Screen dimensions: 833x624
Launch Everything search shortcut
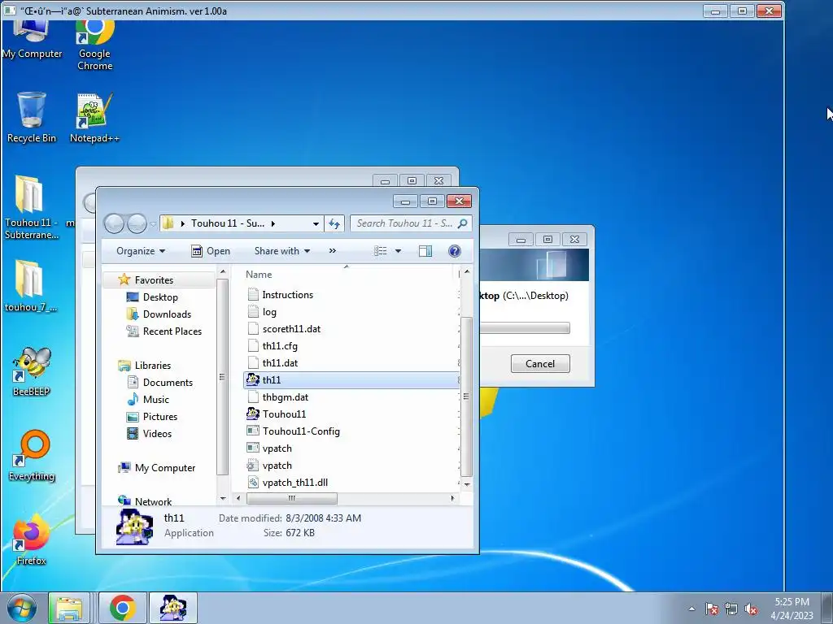point(32,455)
